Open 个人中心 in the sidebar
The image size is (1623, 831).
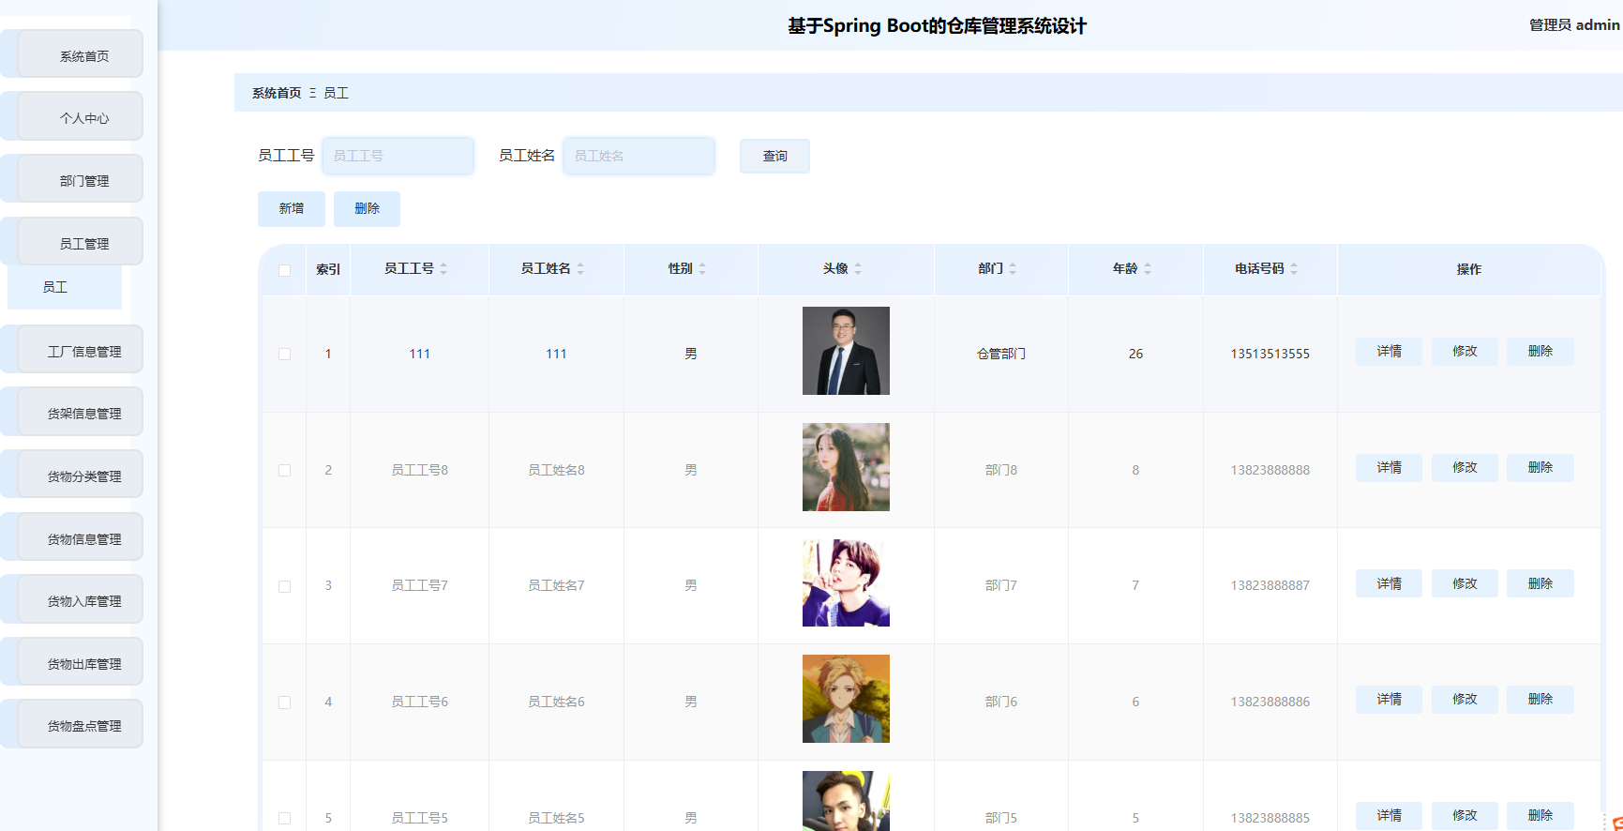click(x=81, y=116)
